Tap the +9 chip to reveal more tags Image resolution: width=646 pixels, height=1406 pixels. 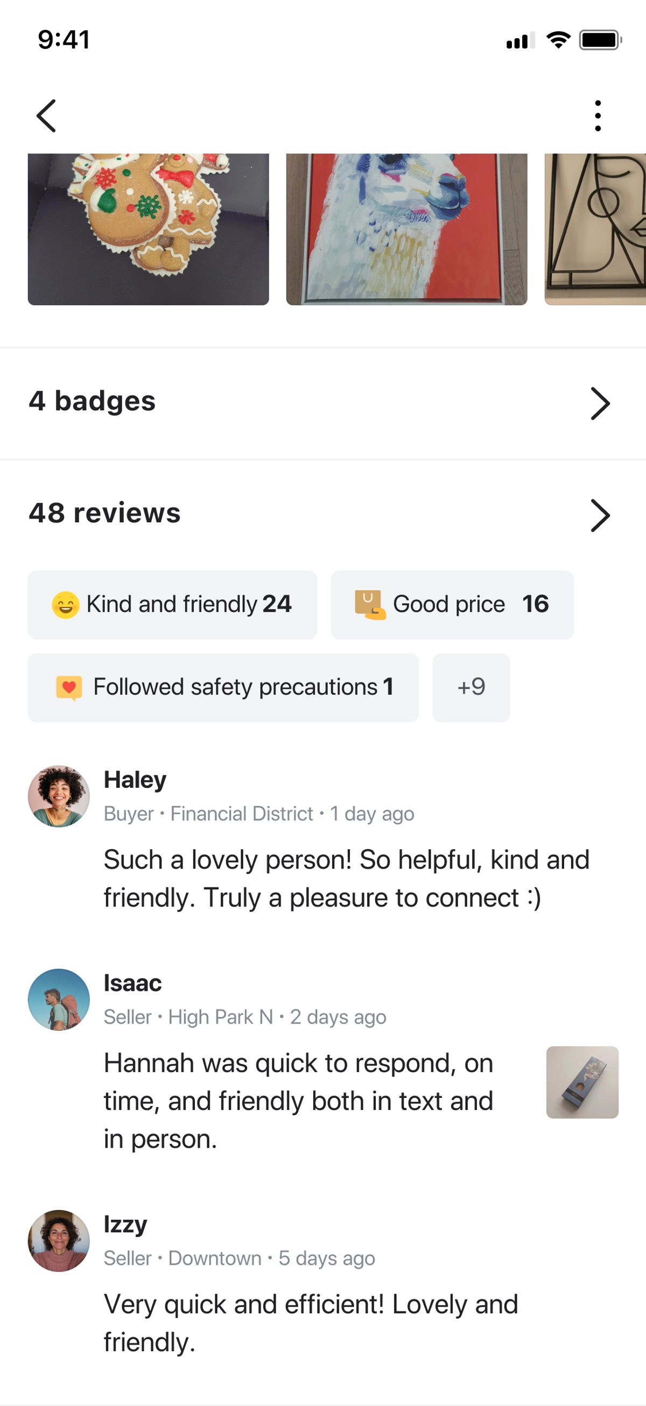click(x=471, y=687)
